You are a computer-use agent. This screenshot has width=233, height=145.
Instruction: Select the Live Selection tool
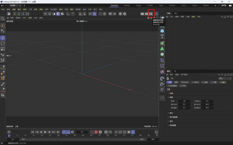(x=3, y=26)
